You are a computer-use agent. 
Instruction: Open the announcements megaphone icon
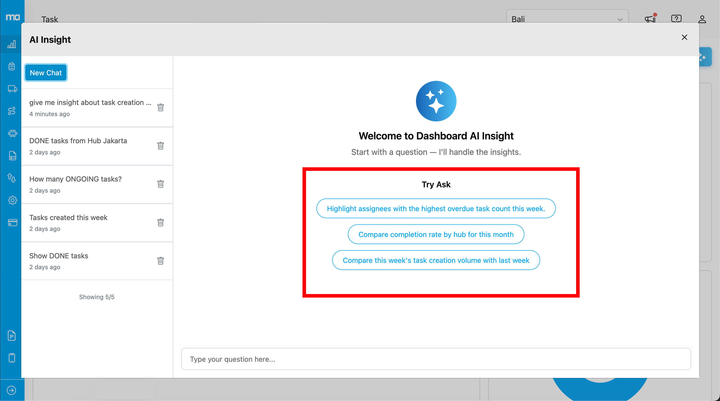pos(650,19)
